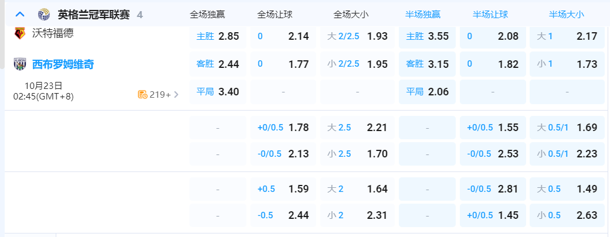The image size is (610, 237).
Task: Pick 客胜 2.44 full-time odds
Action: tap(218, 64)
